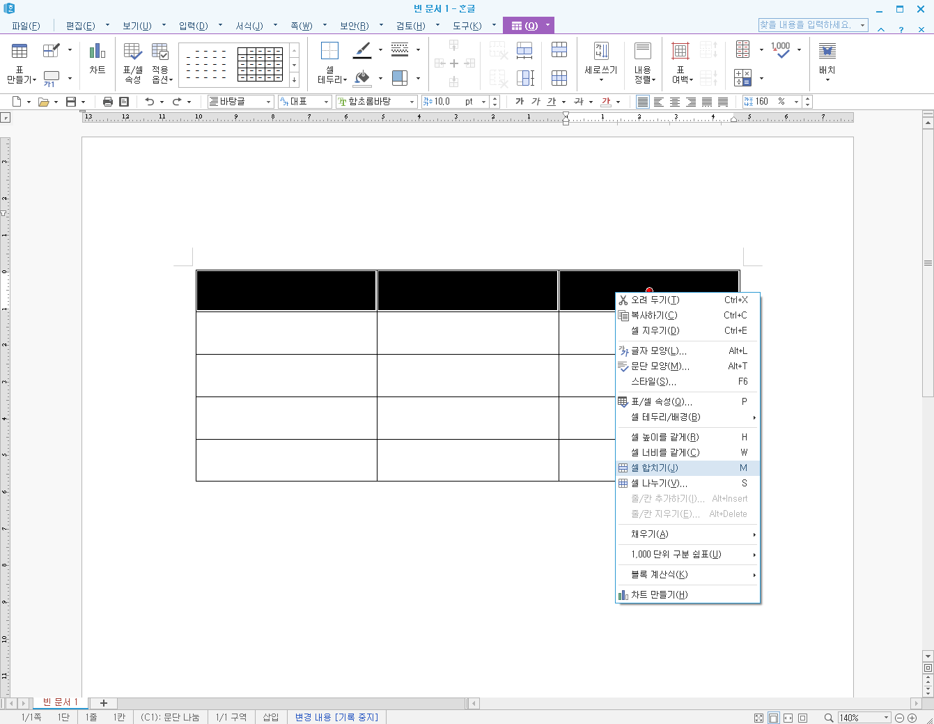Open the 대표 language dropdown

tap(326, 102)
